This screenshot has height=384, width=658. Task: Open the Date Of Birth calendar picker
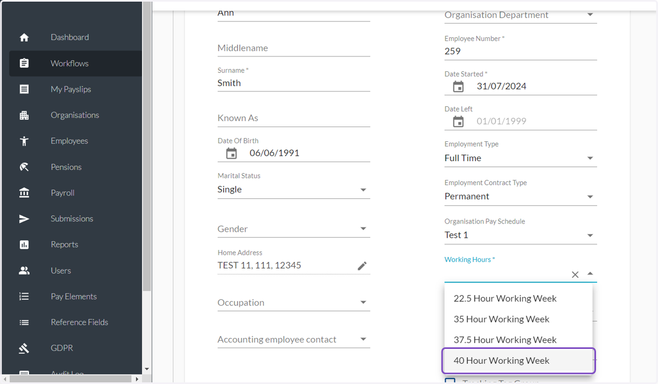click(231, 153)
